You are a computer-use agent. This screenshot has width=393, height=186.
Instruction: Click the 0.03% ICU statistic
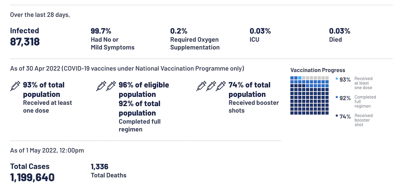coord(260,31)
